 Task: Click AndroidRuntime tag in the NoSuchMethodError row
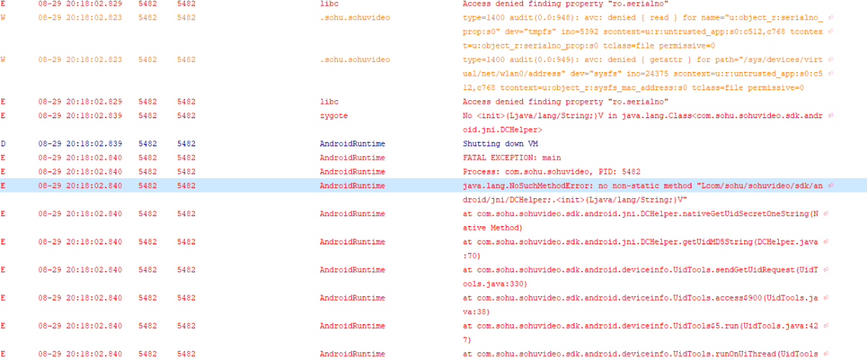point(353,185)
